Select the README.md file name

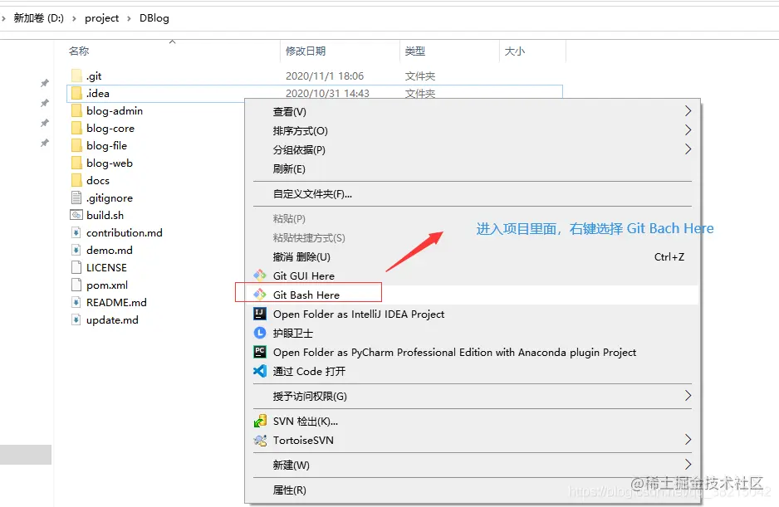pyautogui.click(x=116, y=302)
